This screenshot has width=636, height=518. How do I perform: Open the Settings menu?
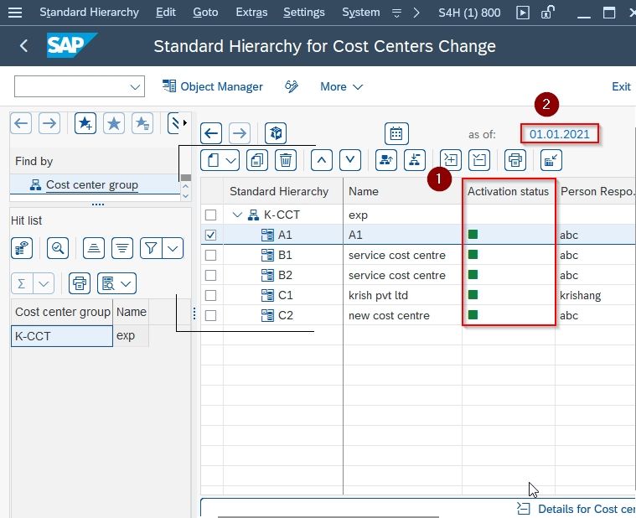304,13
